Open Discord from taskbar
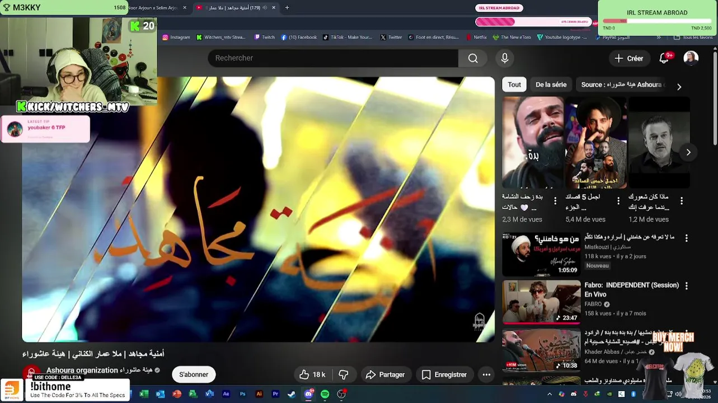Image resolution: width=718 pixels, height=403 pixels. [x=308, y=394]
